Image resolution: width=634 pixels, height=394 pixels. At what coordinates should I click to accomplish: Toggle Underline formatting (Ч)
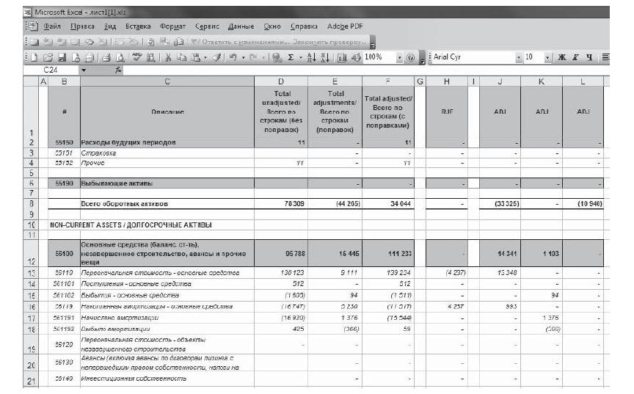click(x=589, y=57)
